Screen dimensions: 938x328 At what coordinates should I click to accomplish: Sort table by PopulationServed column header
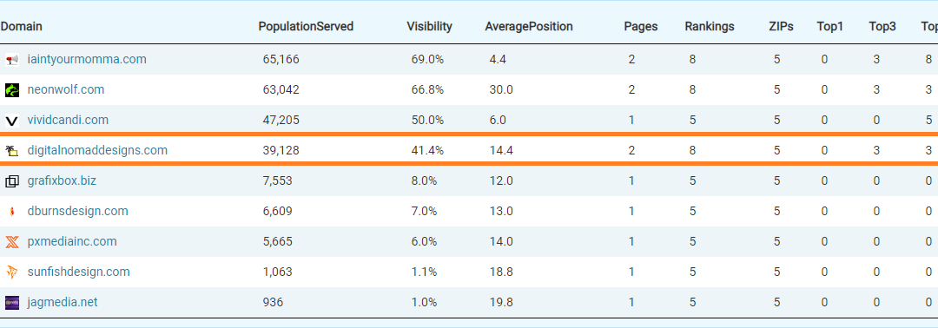point(306,26)
